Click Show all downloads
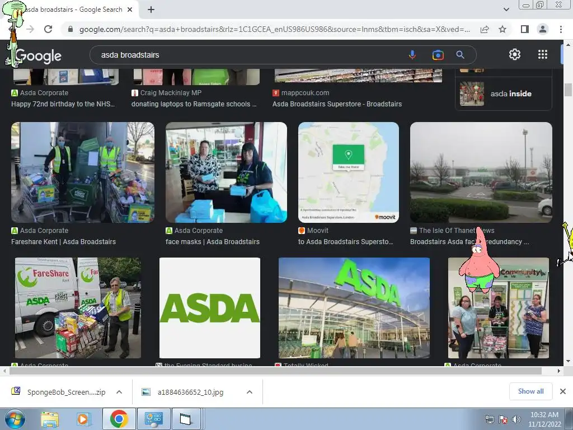Screen dimensions: 573x430 pyautogui.click(x=530, y=391)
